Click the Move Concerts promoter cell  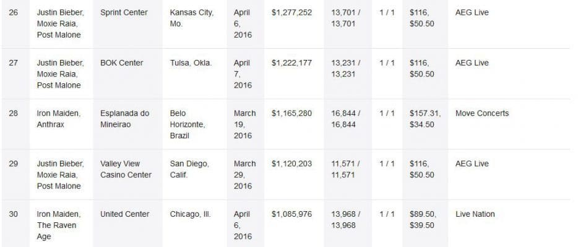481,114
